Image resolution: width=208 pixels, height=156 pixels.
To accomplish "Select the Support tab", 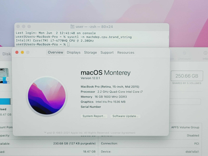I will pos(107,53).
